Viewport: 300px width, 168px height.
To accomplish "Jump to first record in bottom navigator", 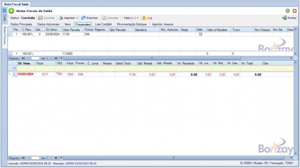I will (23, 158).
